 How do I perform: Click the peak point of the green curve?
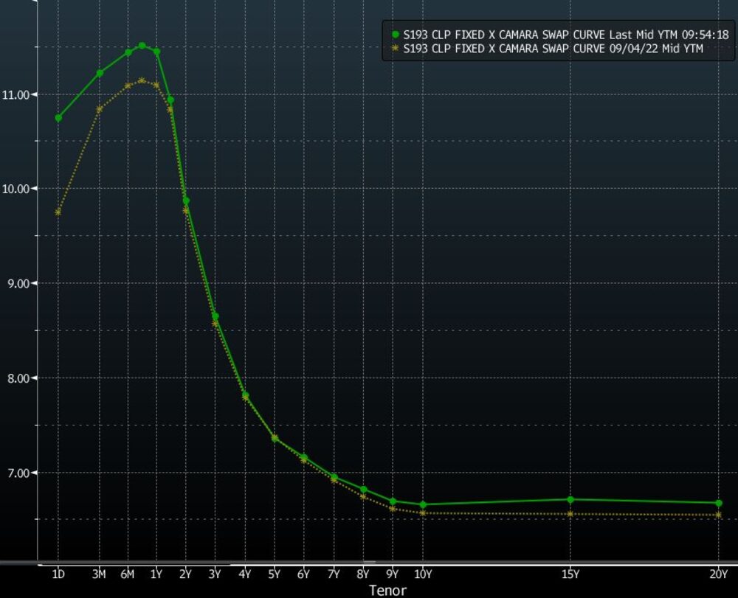point(142,46)
